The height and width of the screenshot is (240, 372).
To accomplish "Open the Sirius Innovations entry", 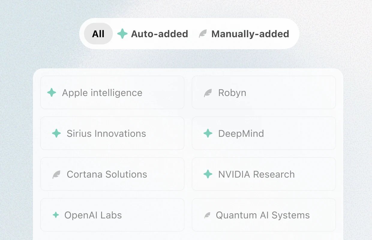I will point(112,133).
